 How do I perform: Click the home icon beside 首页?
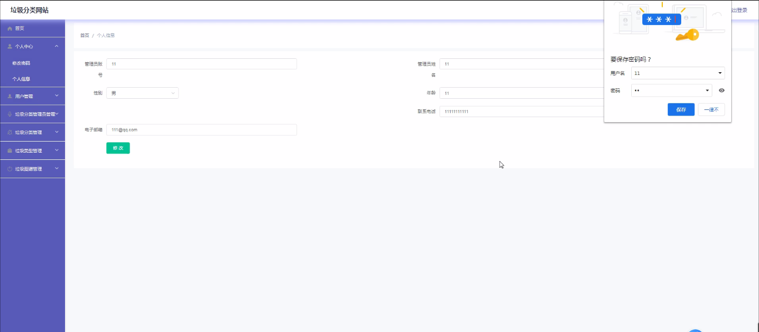[x=9, y=28]
